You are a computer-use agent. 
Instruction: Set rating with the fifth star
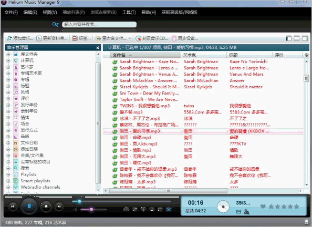pyautogui.click(x=296, y=207)
